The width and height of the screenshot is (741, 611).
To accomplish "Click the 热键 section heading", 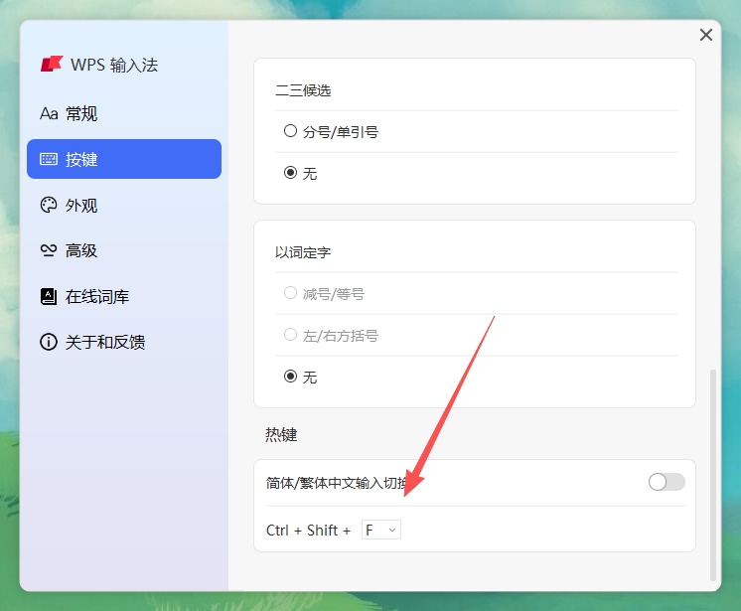I will [x=281, y=434].
